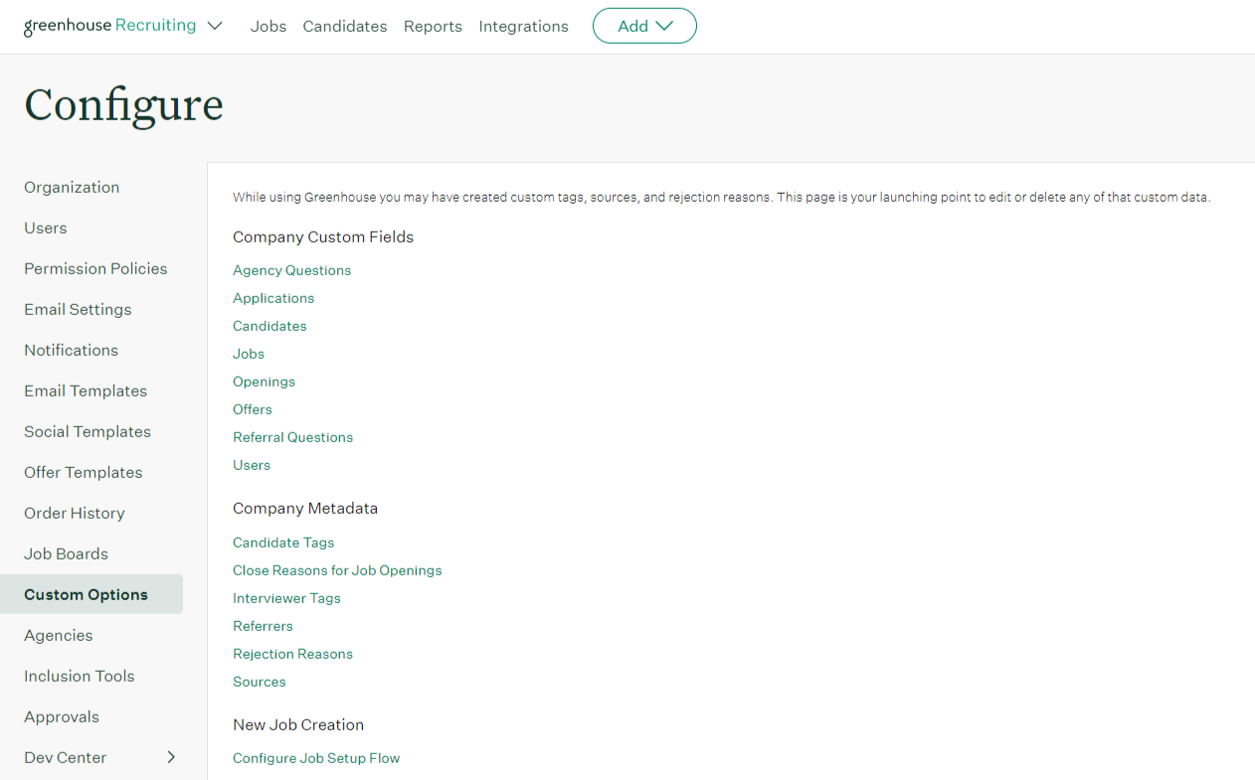
Task: Expand the Dev Center chevron arrow
Action: click(171, 757)
